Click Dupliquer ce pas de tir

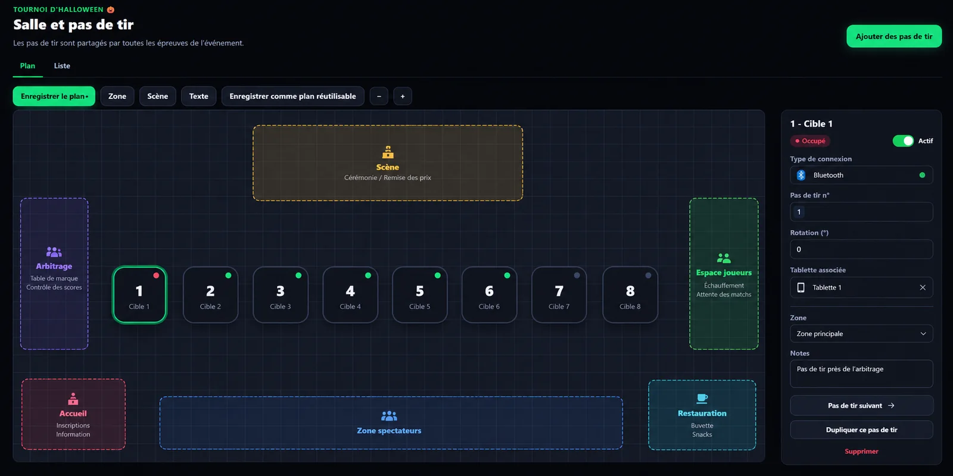click(861, 430)
